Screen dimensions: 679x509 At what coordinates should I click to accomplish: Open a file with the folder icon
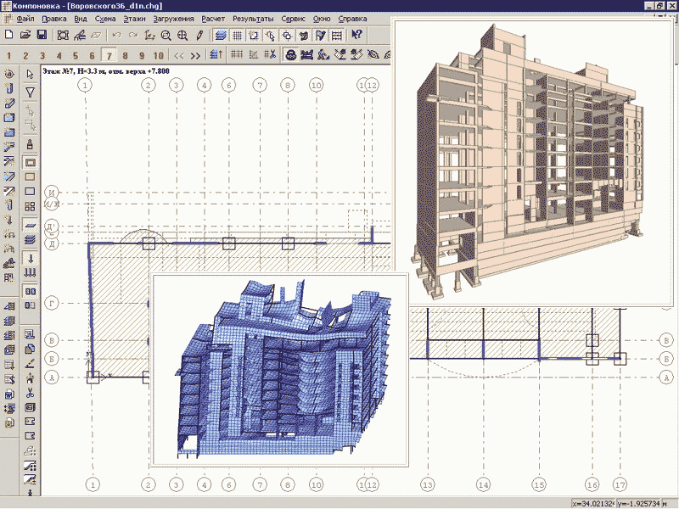pos(25,36)
